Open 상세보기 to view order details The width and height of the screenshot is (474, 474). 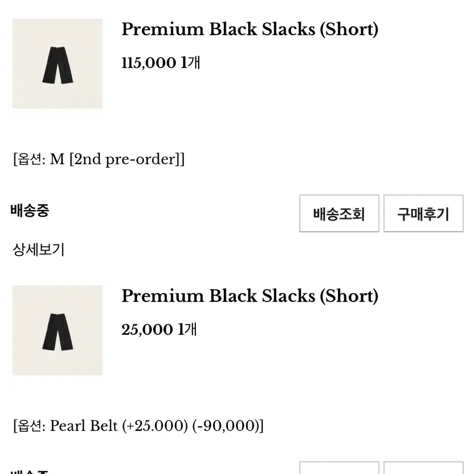pos(39,249)
